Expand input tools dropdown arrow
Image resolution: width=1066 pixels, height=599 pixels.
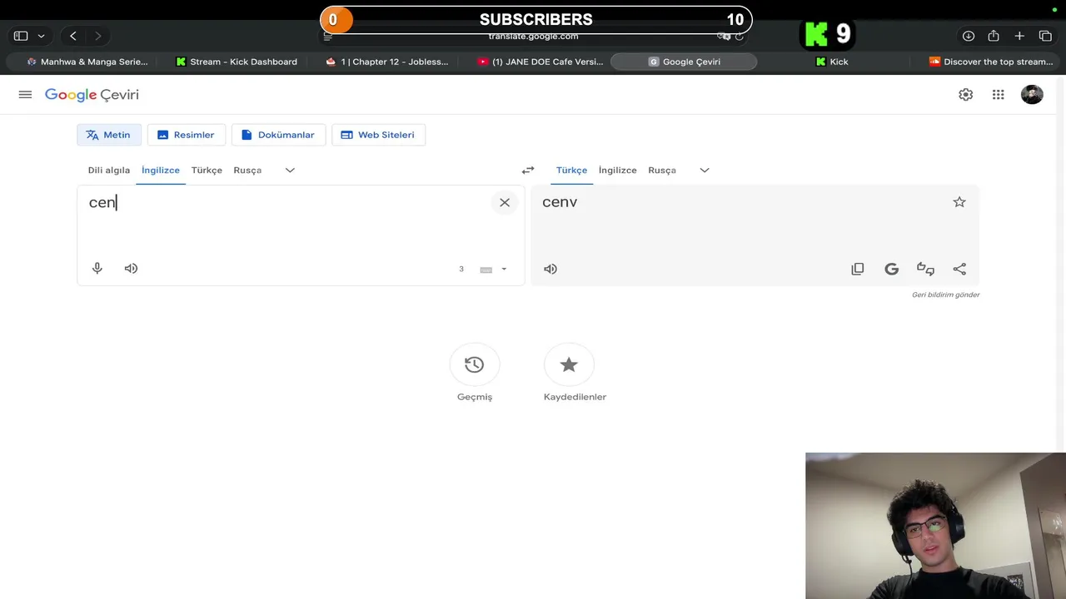(504, 270)
